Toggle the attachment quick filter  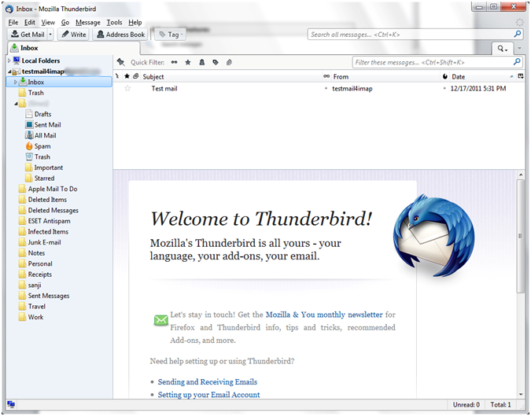point(229,62)
